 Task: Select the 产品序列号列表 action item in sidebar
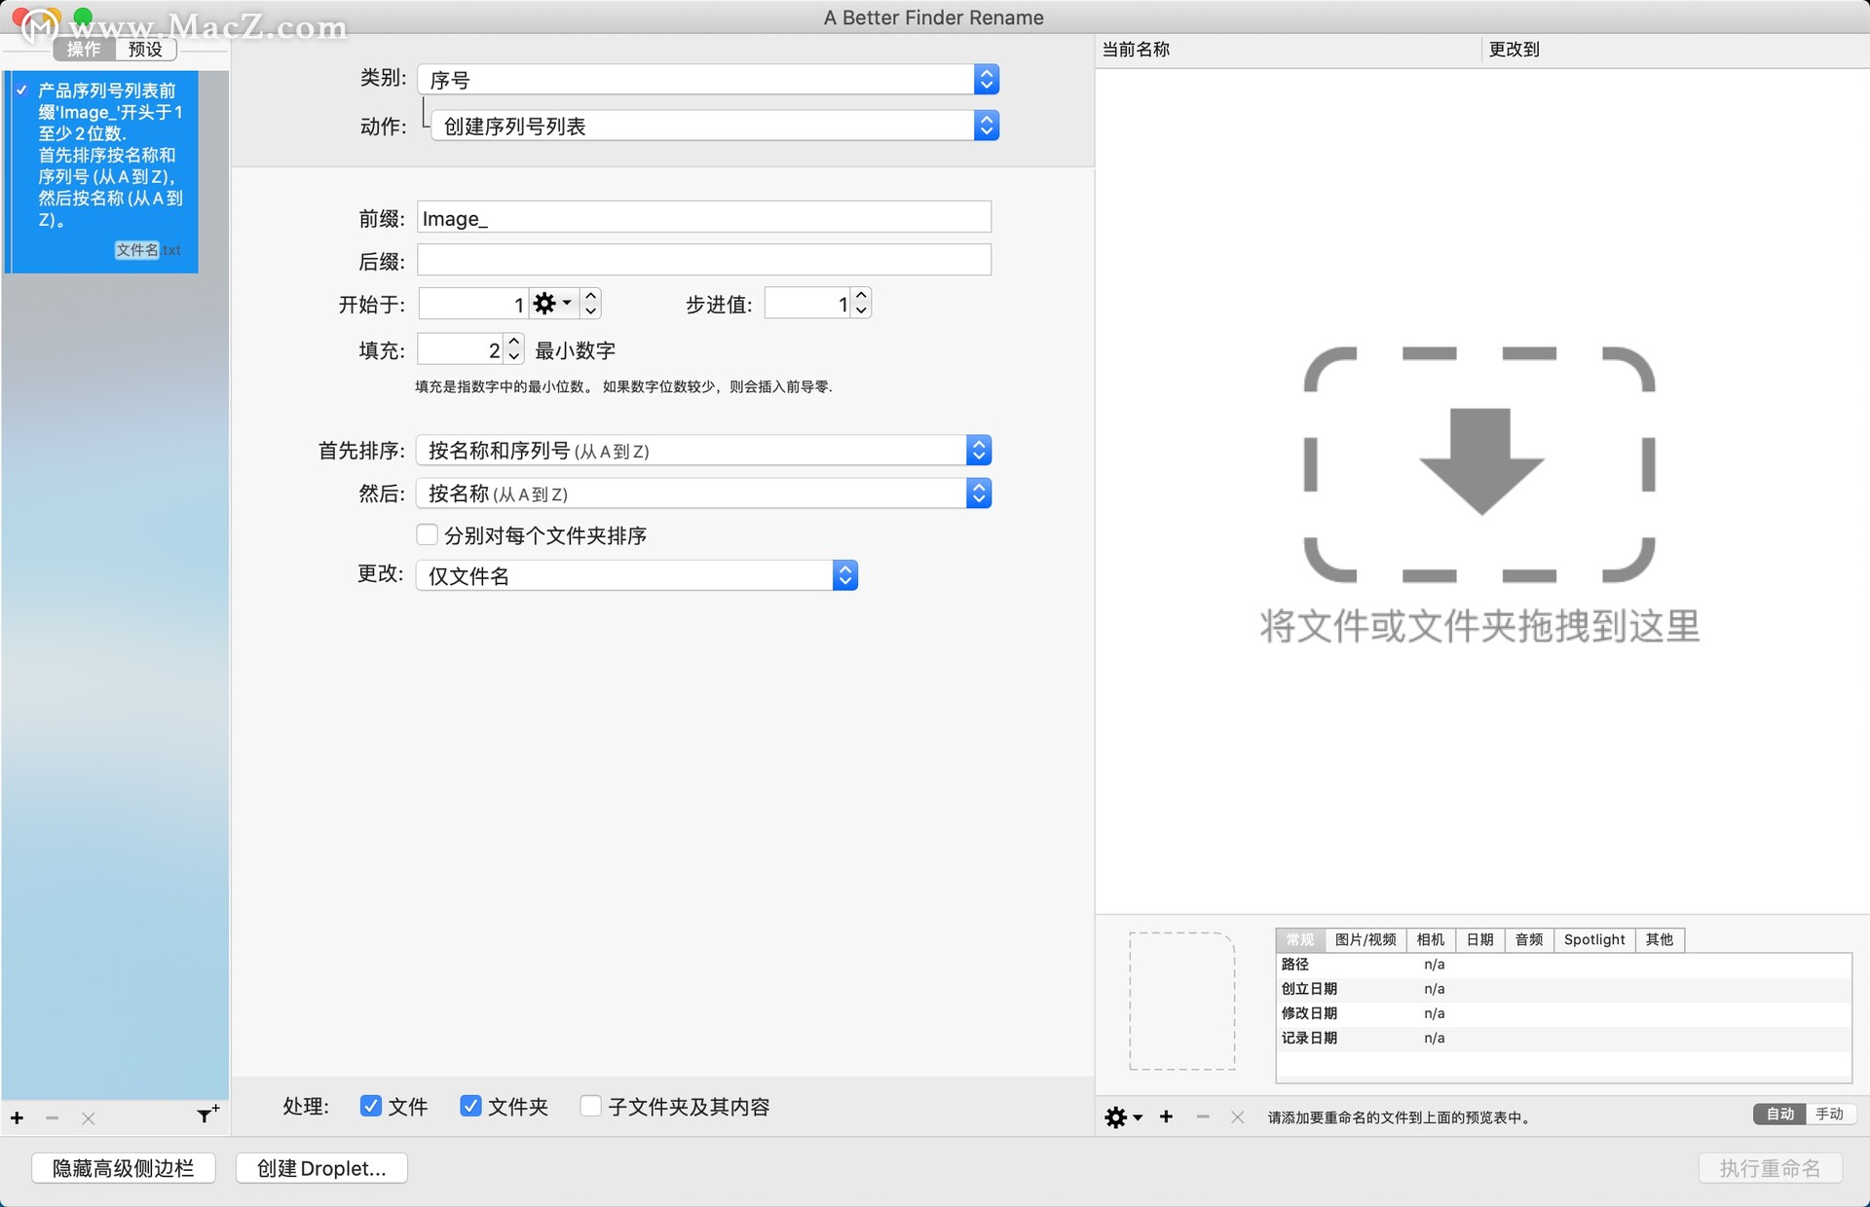[102, 171]
